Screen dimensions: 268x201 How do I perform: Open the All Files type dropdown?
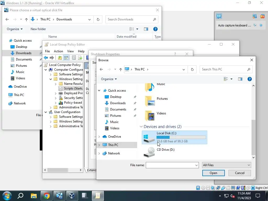(x=226, y=165)
